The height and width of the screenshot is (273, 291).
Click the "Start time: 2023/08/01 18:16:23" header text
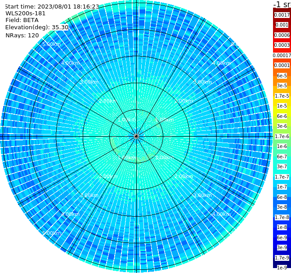(x=52, y=6)
